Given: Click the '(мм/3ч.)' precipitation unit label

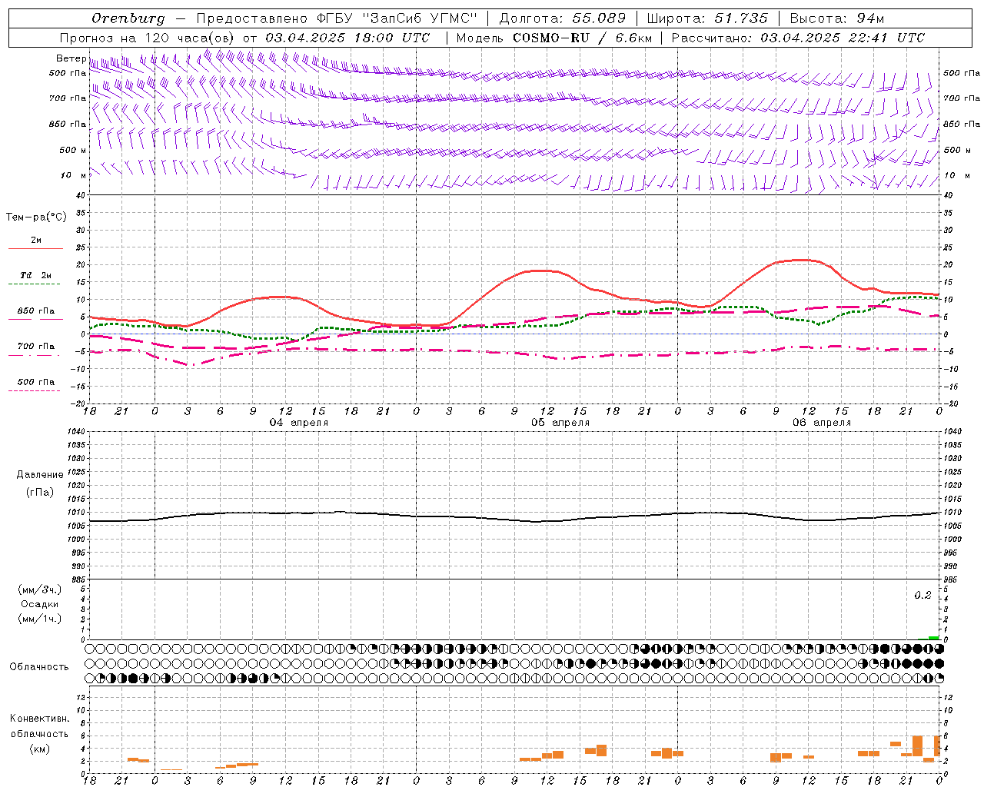Looking at the screenshot, I should click(x=40, y=589).
